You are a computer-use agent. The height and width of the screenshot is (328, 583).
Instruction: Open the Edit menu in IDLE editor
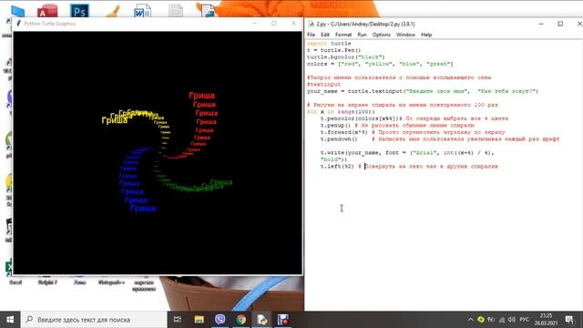click(x=325, y=35)
